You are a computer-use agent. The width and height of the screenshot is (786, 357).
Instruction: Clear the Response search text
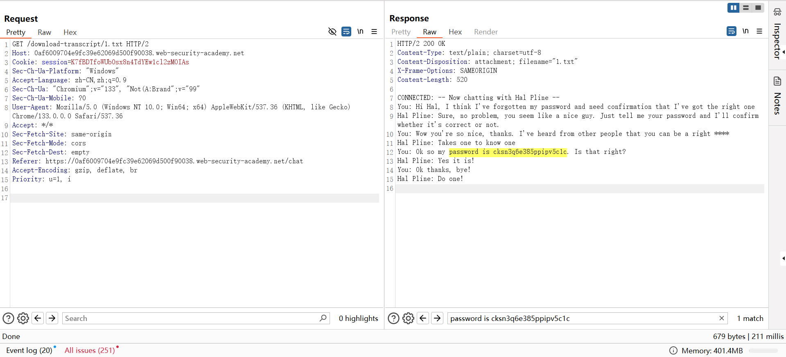pyautogui.click(x=722, y=318)
